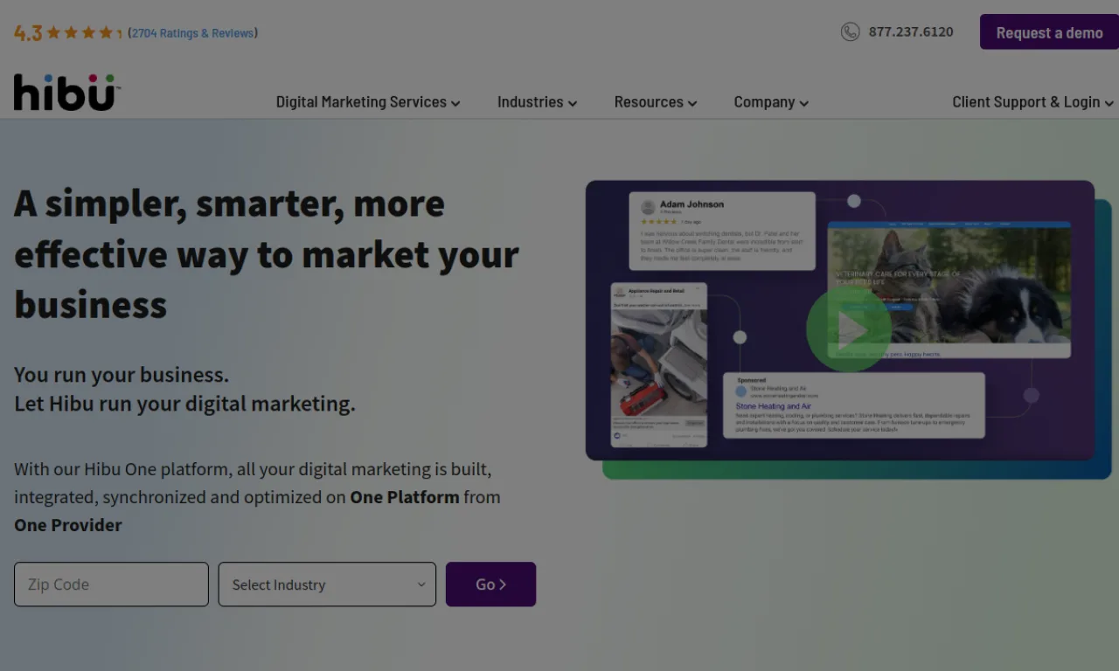
Task: Open the Company menu
Action: pyautogui.click(x=771, y=102)
